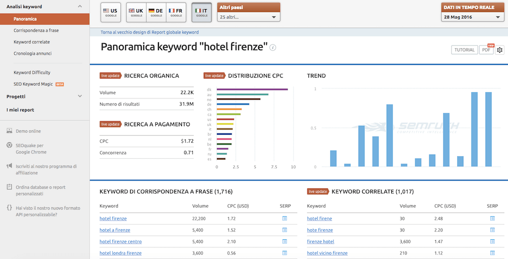Open SERP snapshot for hotel firenze row
This screenshot has width=508, height=259.
(285, 218)
